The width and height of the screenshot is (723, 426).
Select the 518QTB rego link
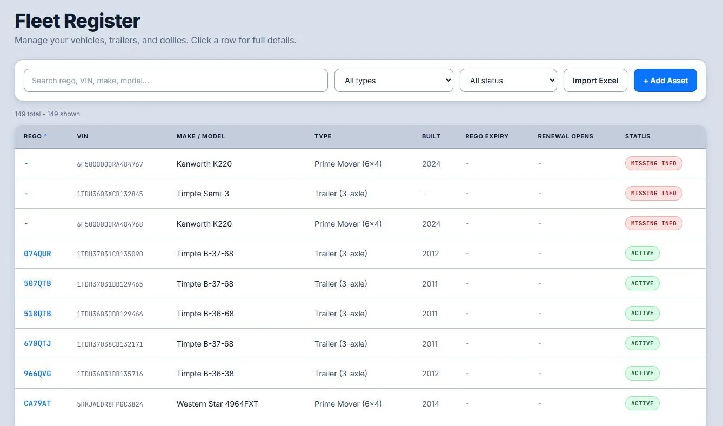pos(37,314)
